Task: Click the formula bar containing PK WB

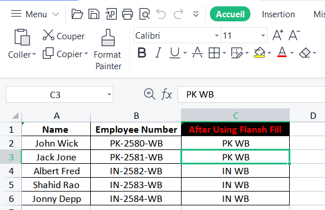Action: pyautogui.click(x=251, y=95)
